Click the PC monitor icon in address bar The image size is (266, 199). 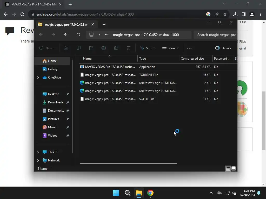tap(91, 35)
